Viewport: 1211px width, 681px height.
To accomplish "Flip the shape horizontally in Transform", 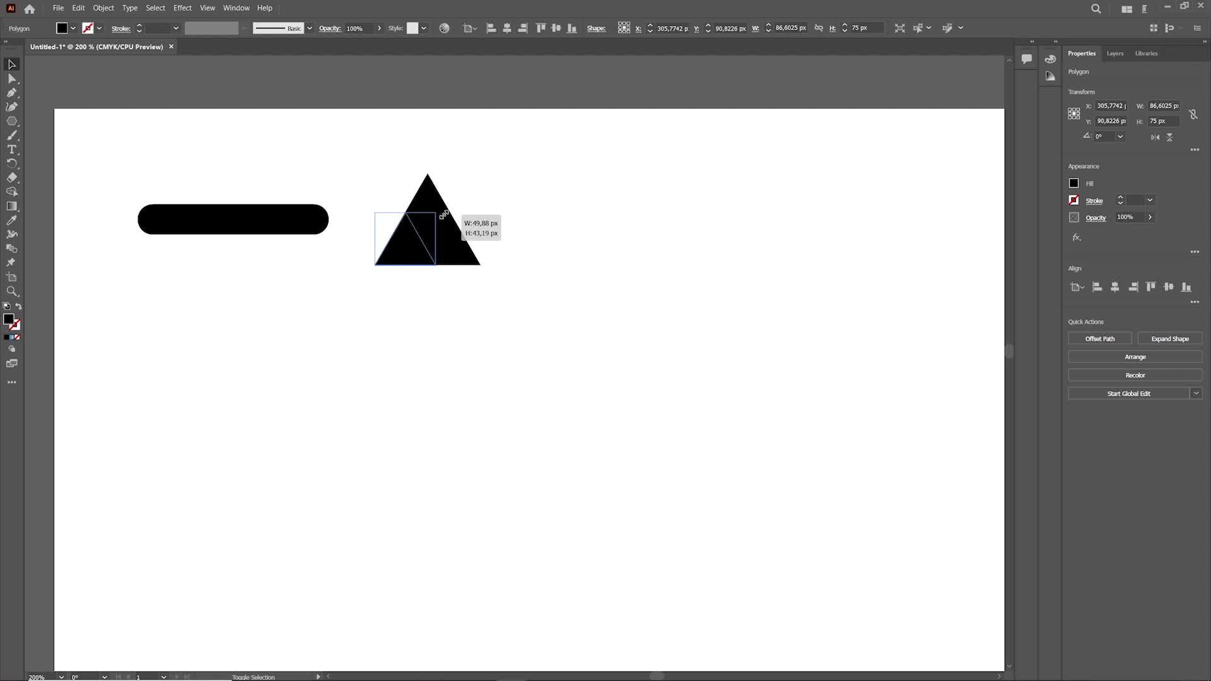I will click(x=1155, y=137).
